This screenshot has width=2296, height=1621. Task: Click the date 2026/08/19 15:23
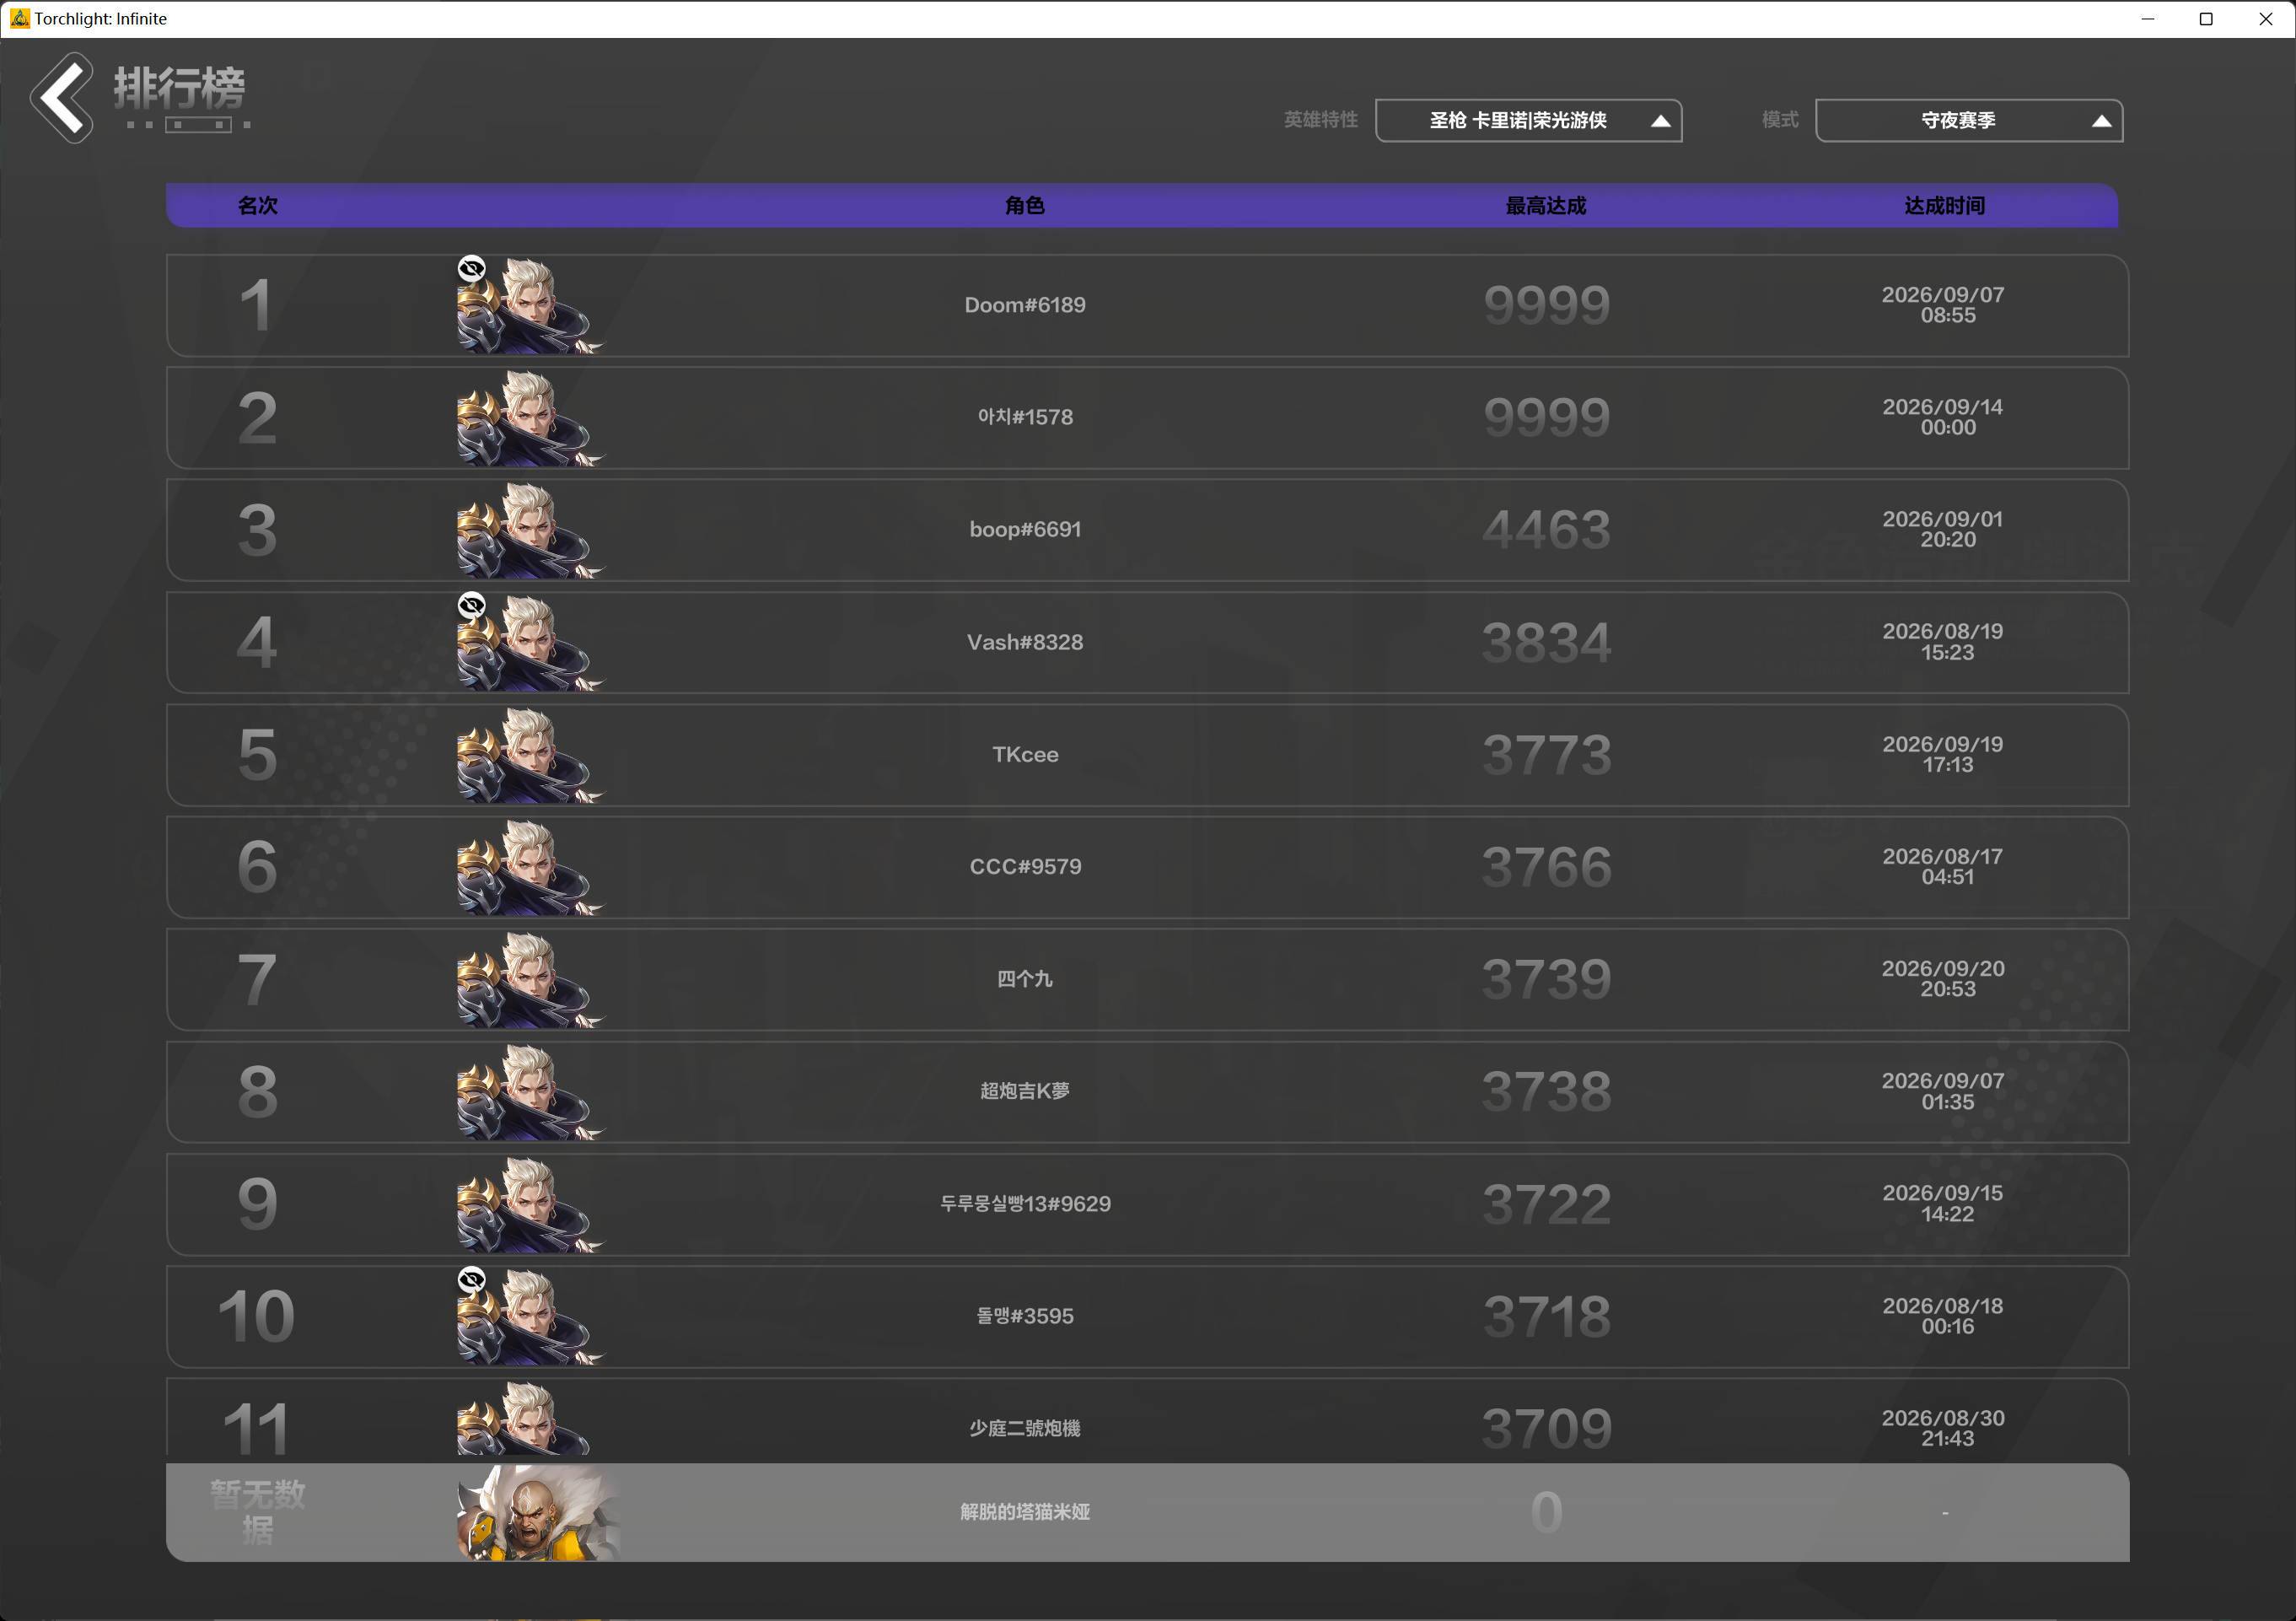point(1944,642)
